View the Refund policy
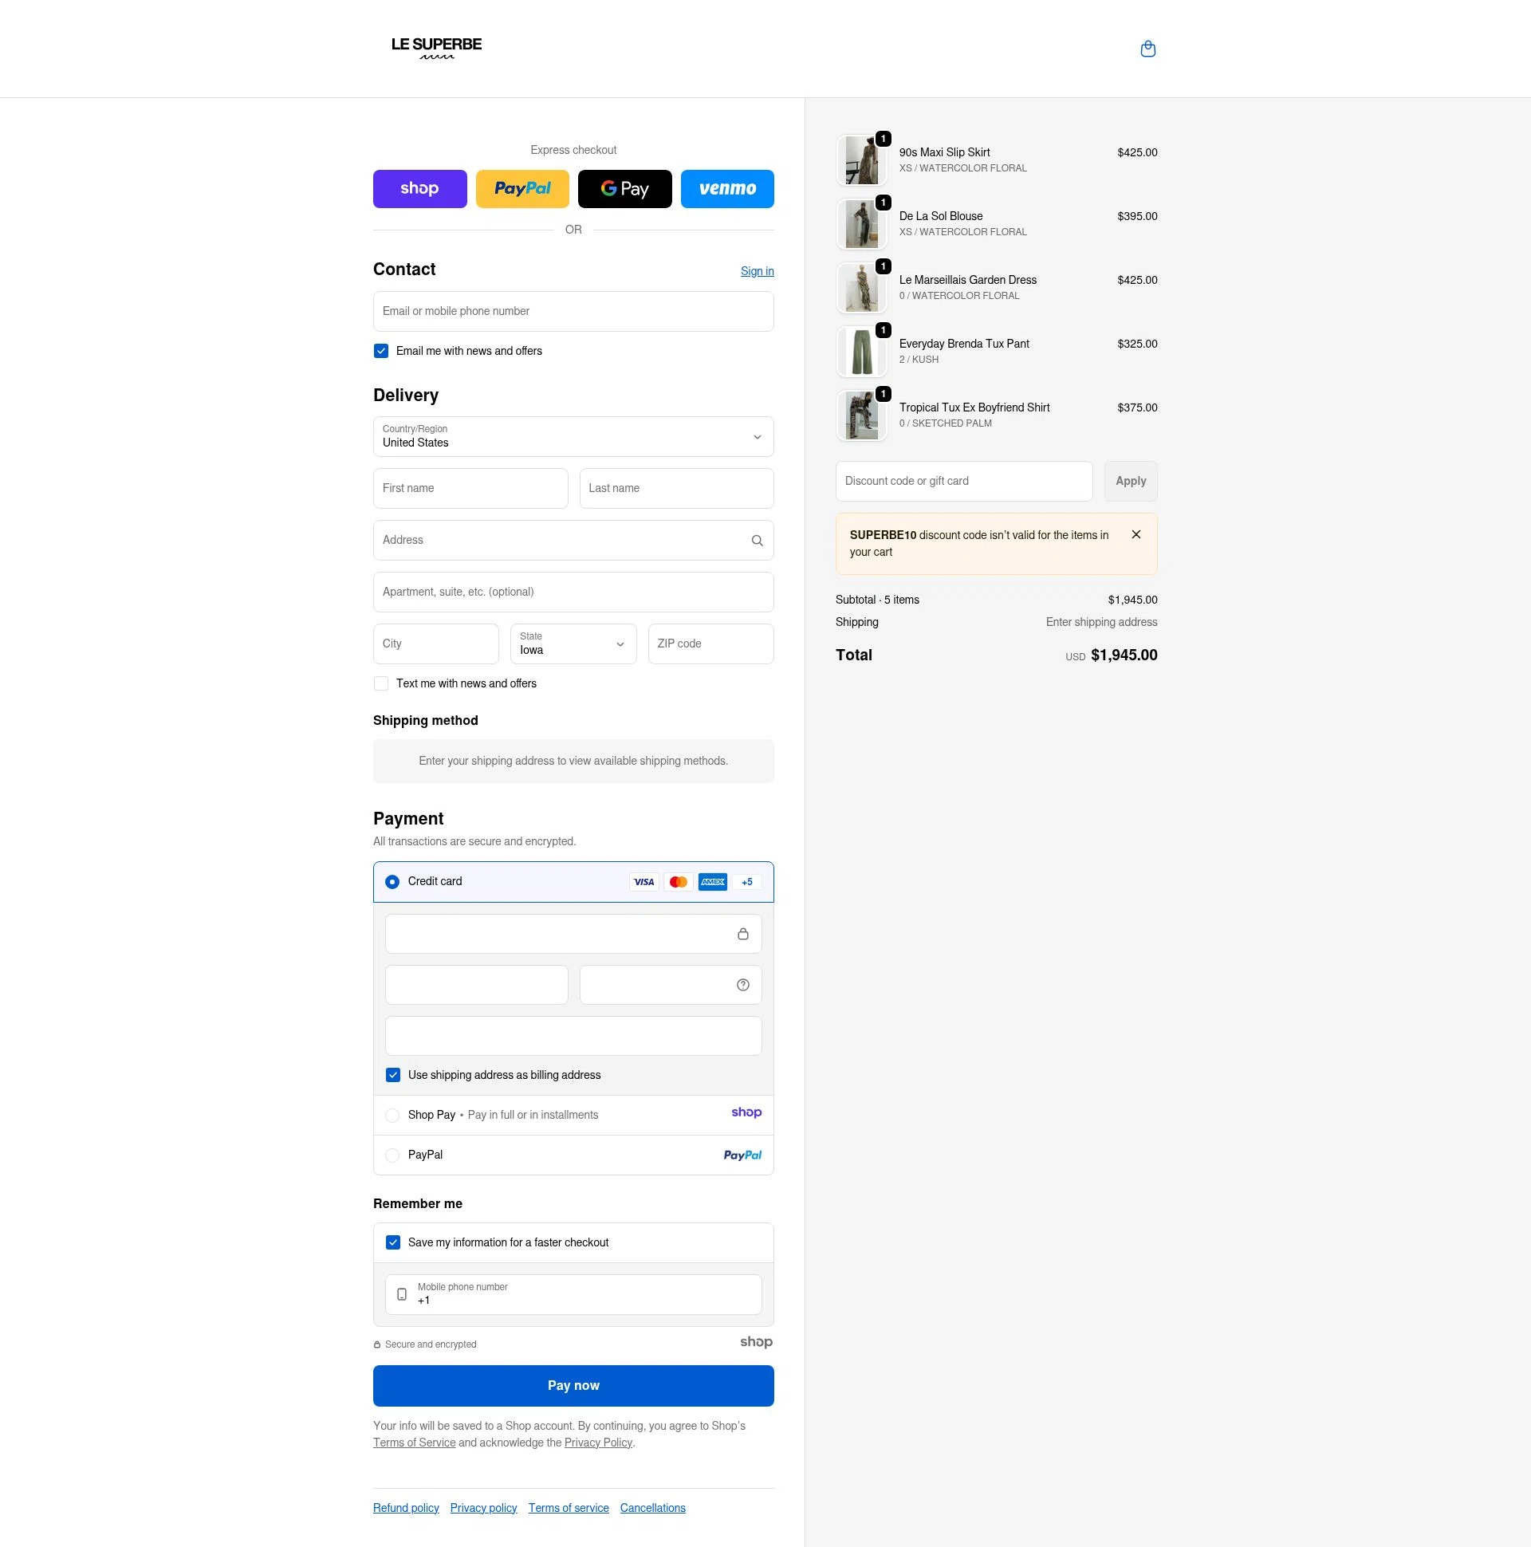1531x1547 pixels. 405,1508
